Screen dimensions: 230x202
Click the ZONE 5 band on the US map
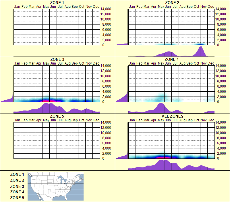tap(55, 198)
